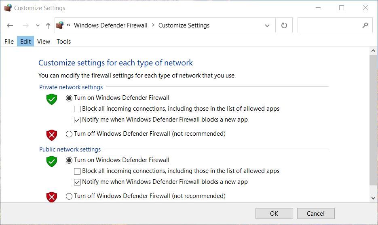
Task: Close the Customize Settings window
Action: click(365, 8)
